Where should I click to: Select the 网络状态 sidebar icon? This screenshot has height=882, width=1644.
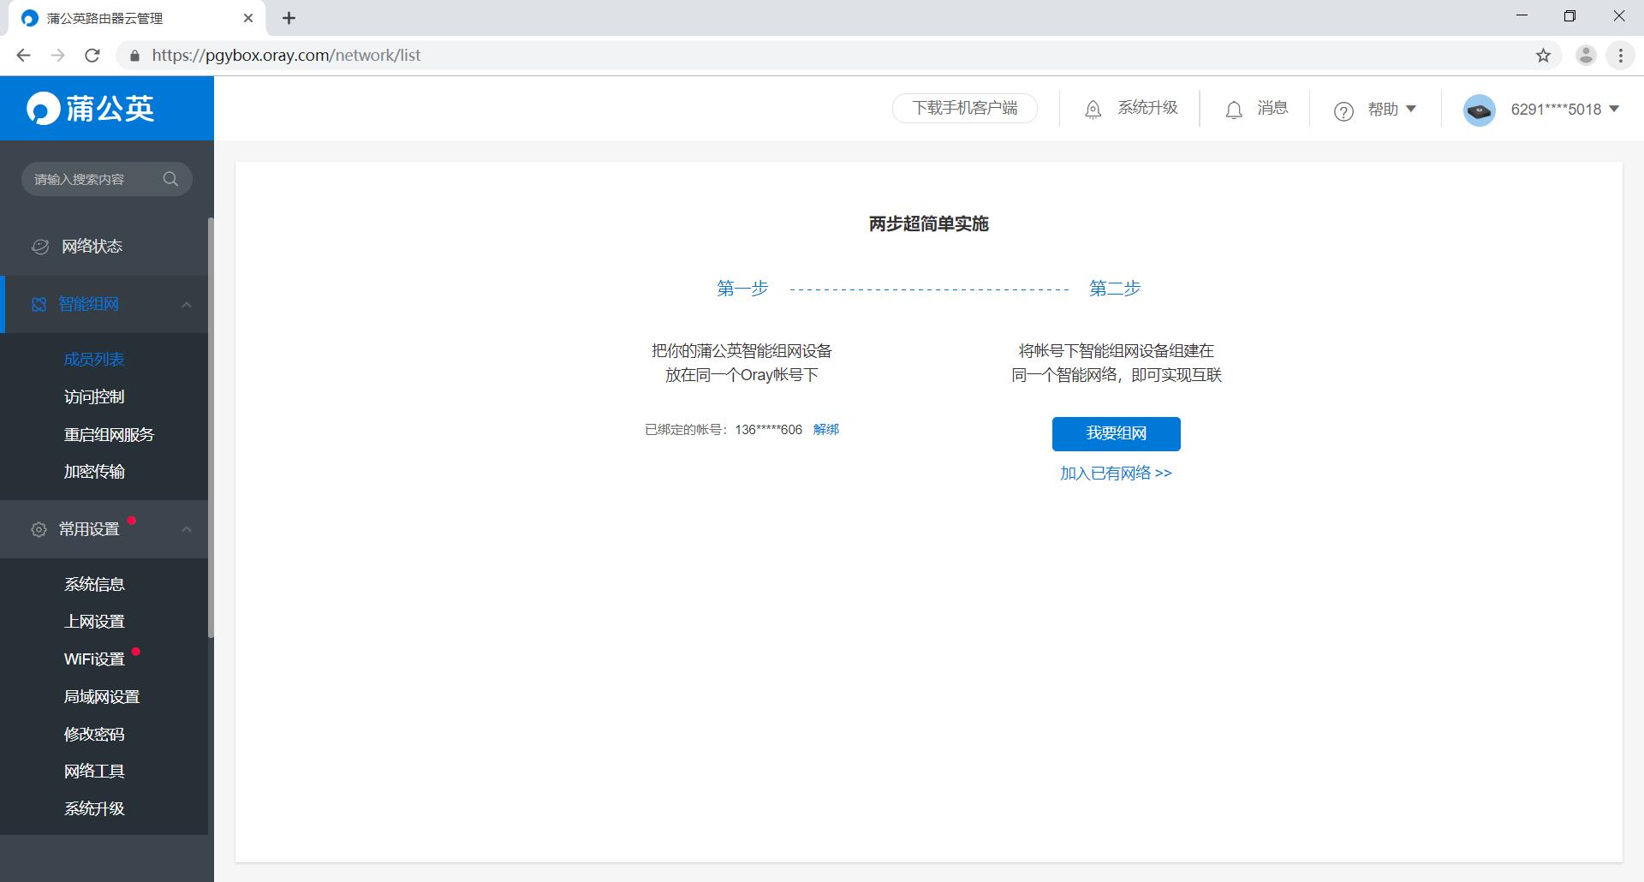(x=39, y=247)
